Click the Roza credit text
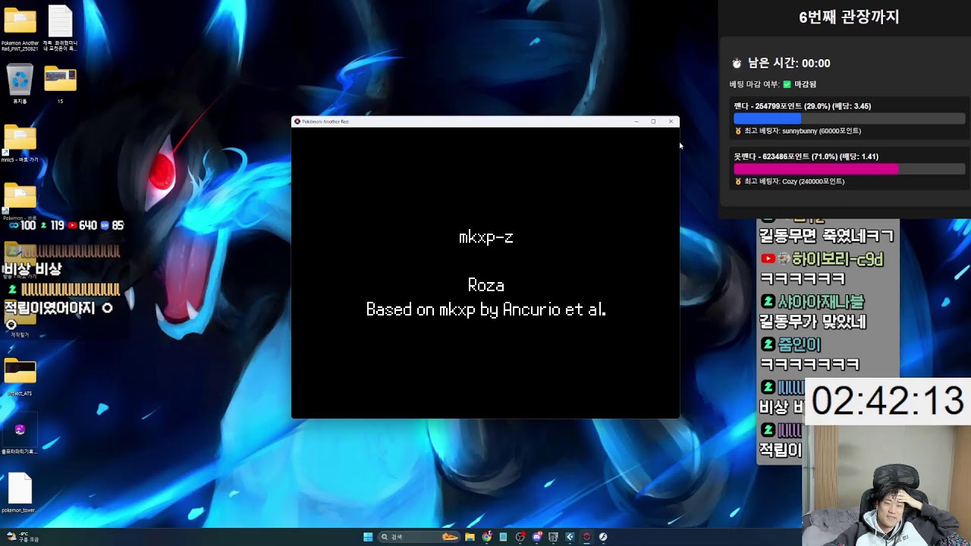This screenshot has width=971, height=546. click(486, 285)
